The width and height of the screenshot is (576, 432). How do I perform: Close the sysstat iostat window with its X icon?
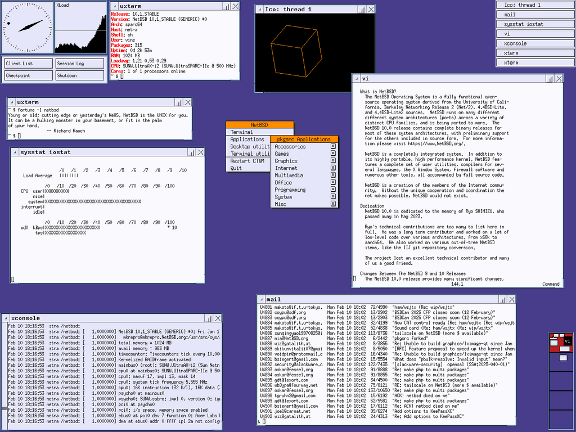(x=200, y=152)
